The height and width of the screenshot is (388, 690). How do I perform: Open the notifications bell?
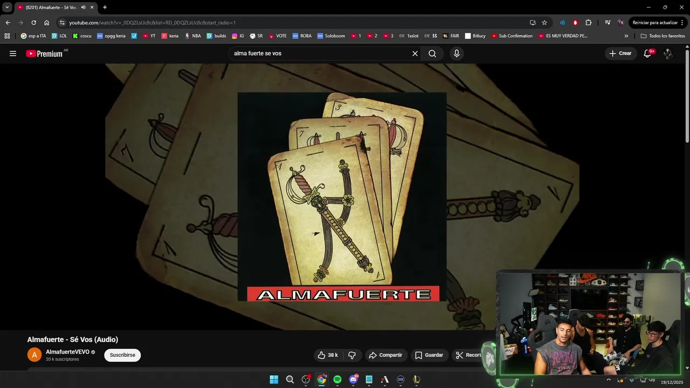(647, 53)
